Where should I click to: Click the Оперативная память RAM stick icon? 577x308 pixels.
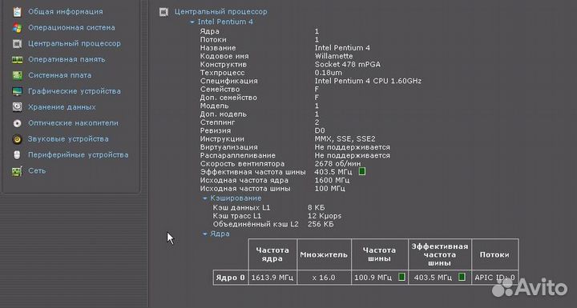(17, 59)
